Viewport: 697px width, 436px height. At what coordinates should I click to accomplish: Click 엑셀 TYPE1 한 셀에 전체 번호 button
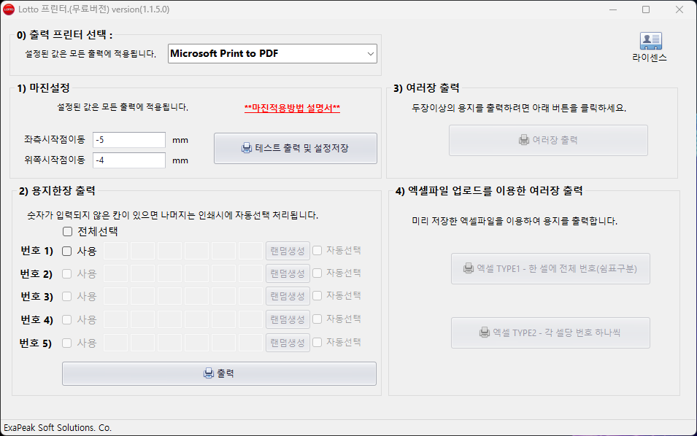(x=550, y=268)
